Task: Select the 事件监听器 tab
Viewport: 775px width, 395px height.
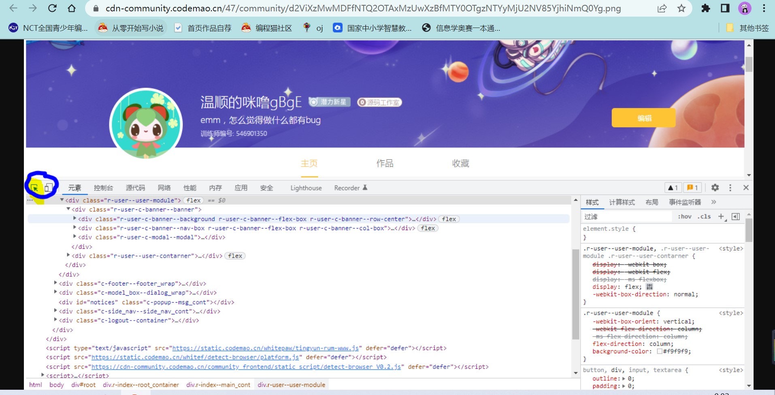Action: tap(685, 202)
